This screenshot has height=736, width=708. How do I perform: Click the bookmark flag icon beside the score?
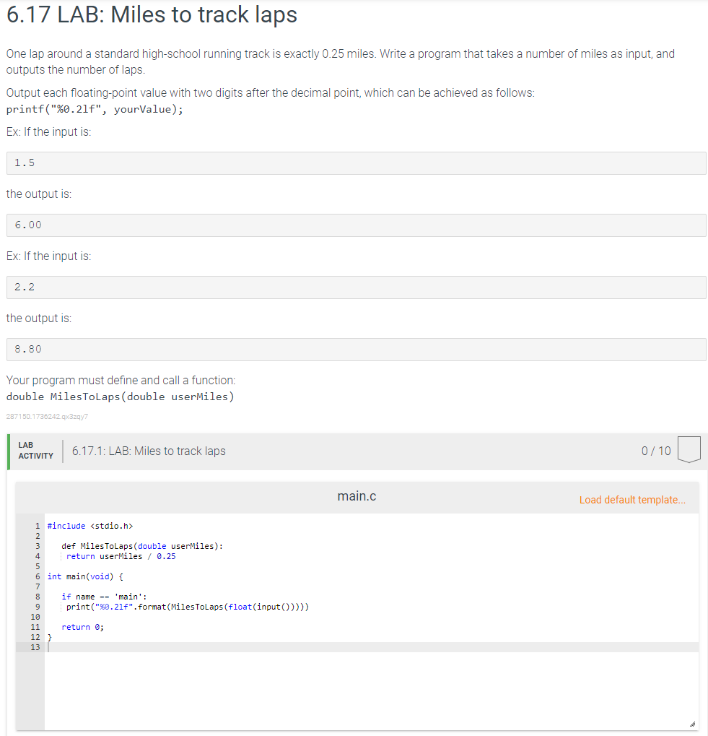point(689,449)
